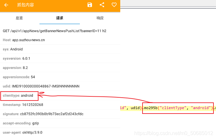Select the appversion 8.2 row

(x=60, y=68)
